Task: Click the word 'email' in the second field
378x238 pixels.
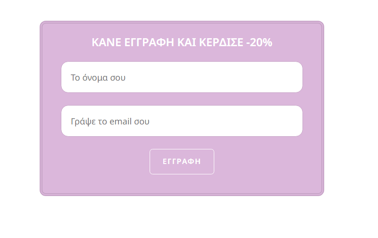Action: coord(120,121)
